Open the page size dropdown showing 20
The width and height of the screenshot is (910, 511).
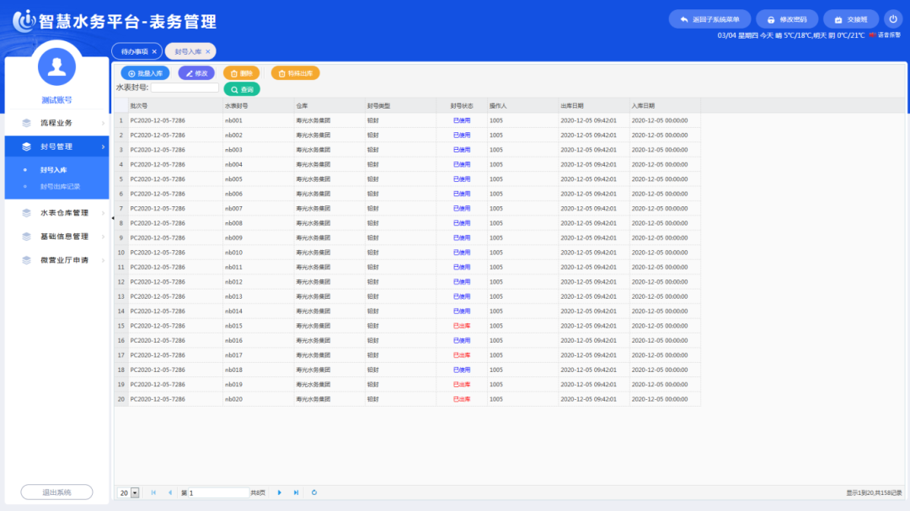point(135,492)
